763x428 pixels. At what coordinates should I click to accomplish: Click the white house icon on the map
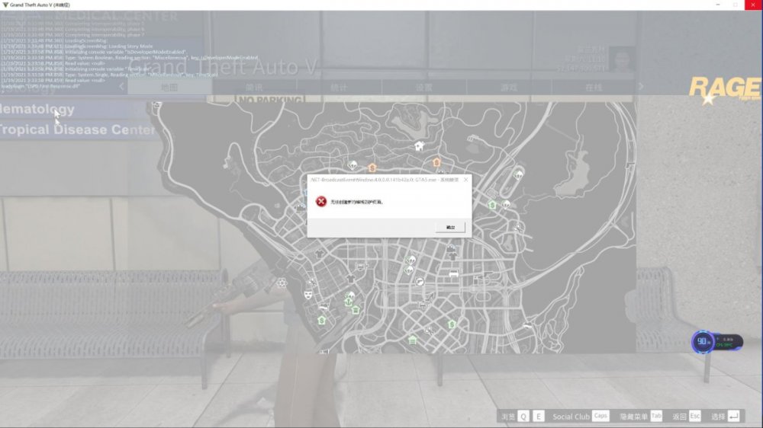point(418,146)
